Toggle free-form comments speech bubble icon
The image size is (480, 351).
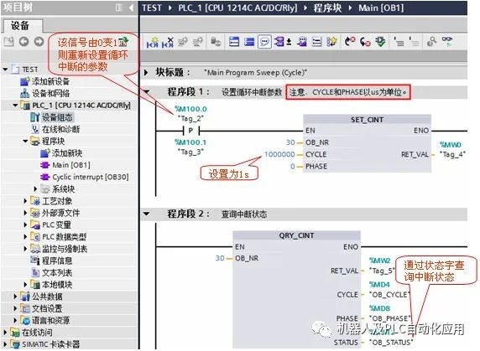[x=264, y=42]
